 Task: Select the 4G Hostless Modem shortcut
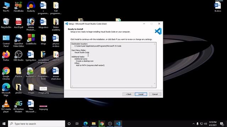(18, 106)
